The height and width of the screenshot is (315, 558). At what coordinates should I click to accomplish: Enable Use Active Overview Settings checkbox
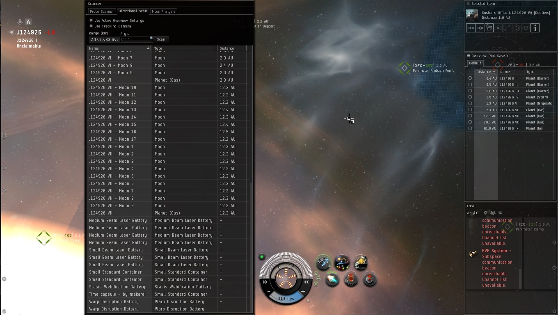[x=91, y=20]
